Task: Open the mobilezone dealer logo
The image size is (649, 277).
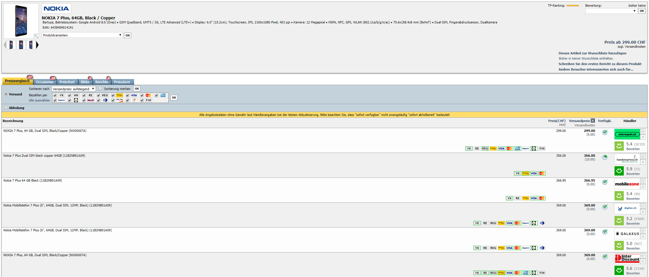Action: click(627, 184)
